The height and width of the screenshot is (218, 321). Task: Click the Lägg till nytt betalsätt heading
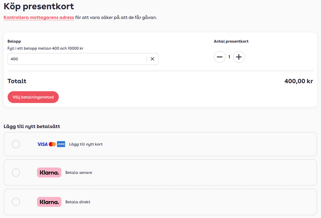point(35,126)
